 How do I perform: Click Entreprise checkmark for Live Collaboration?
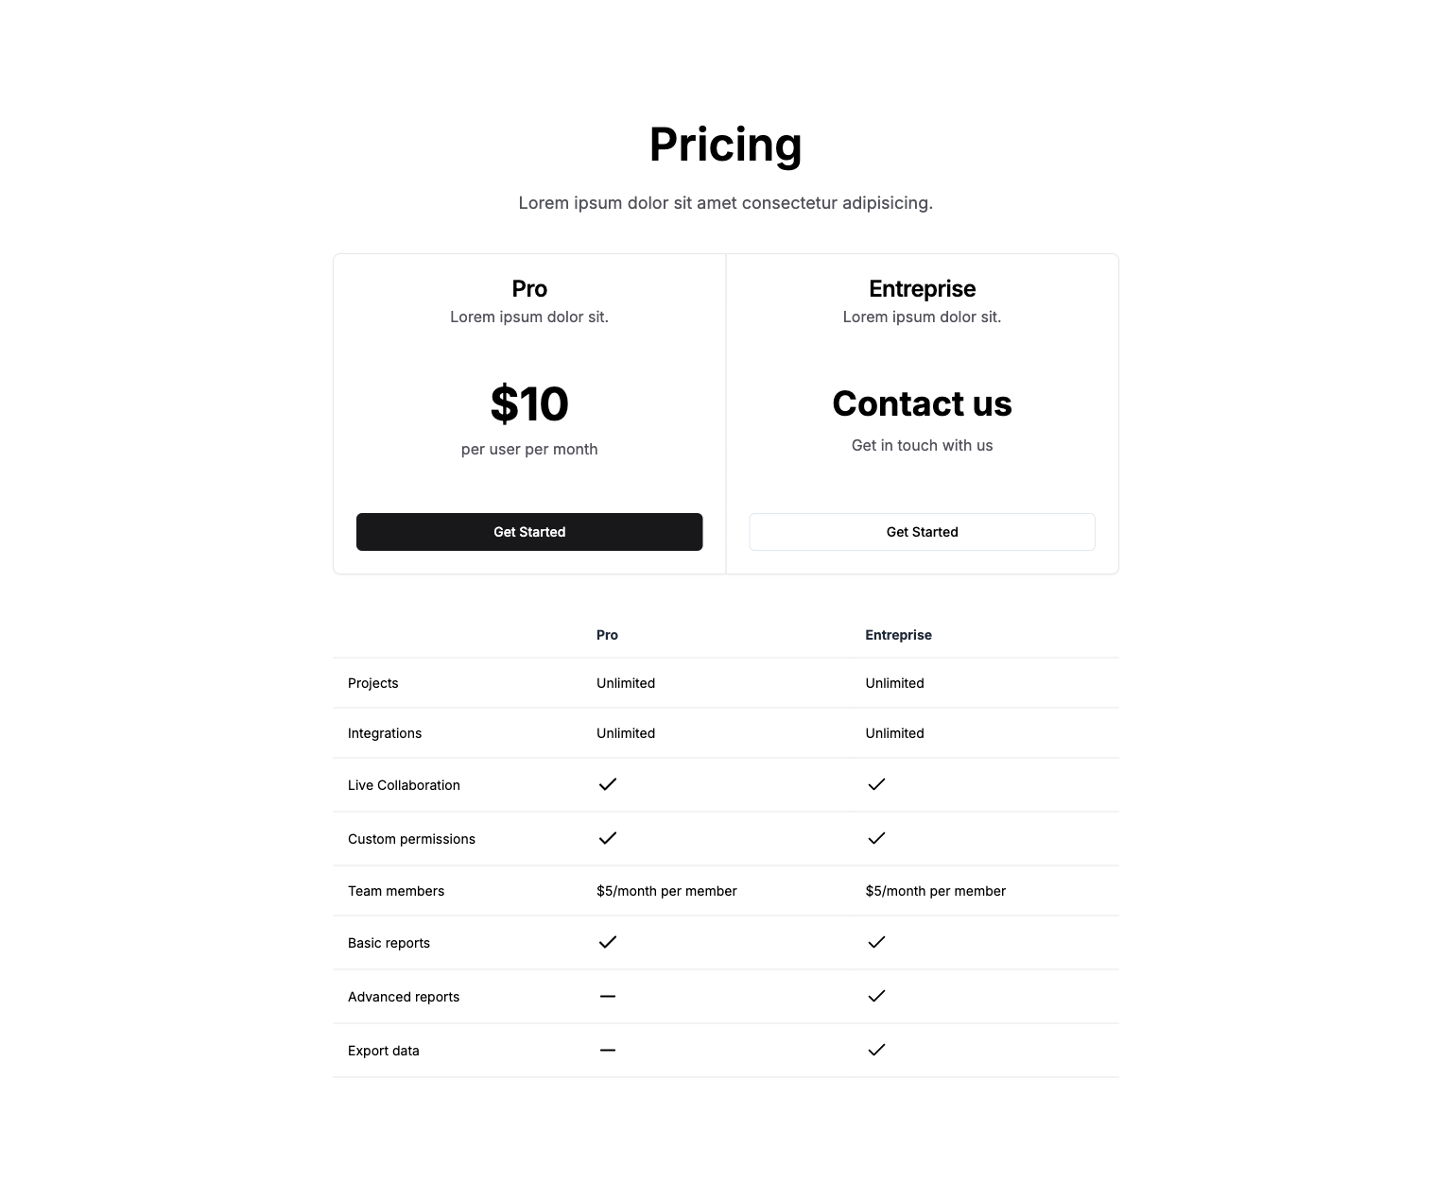click(x=876, y=784)
